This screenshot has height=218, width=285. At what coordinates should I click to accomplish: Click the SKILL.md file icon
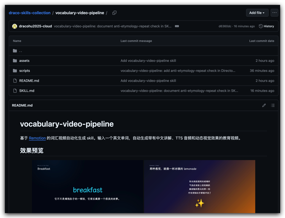tap(15, 91)
